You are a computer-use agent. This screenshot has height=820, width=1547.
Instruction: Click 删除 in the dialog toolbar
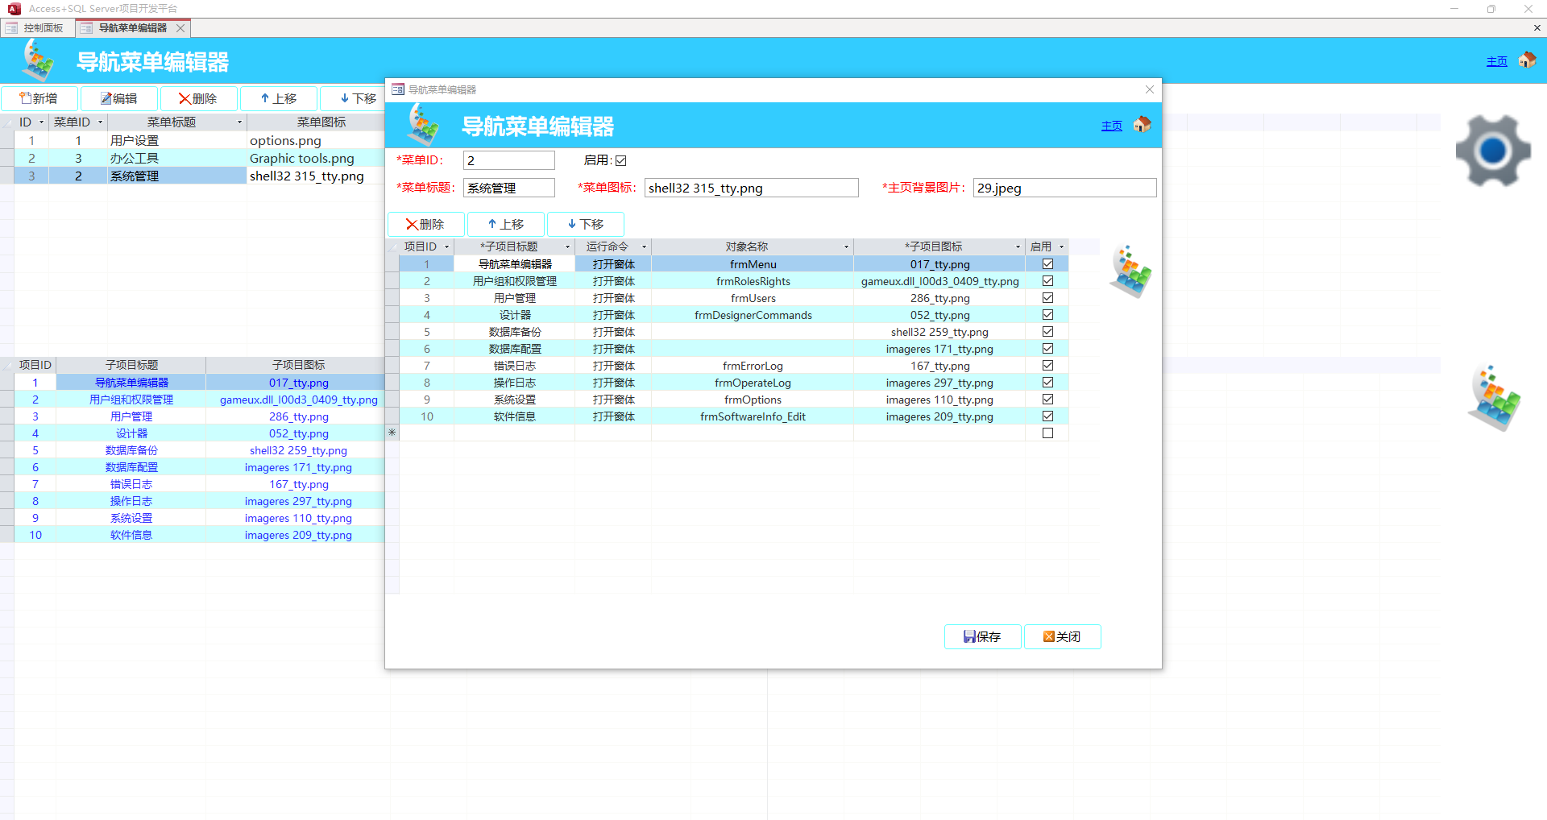(426, 224)
